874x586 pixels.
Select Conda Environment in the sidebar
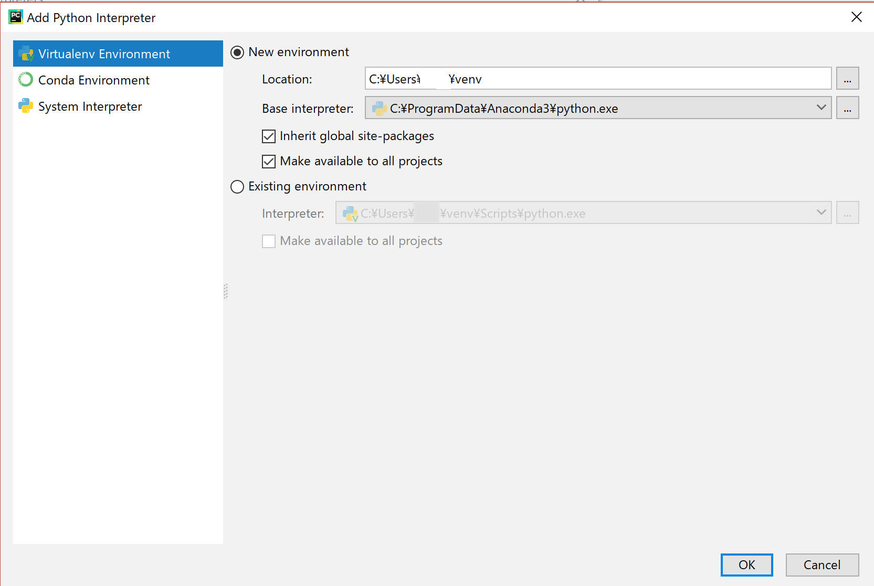93,79
